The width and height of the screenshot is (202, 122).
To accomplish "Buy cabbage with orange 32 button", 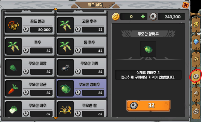I will click(x=148, y=106).
